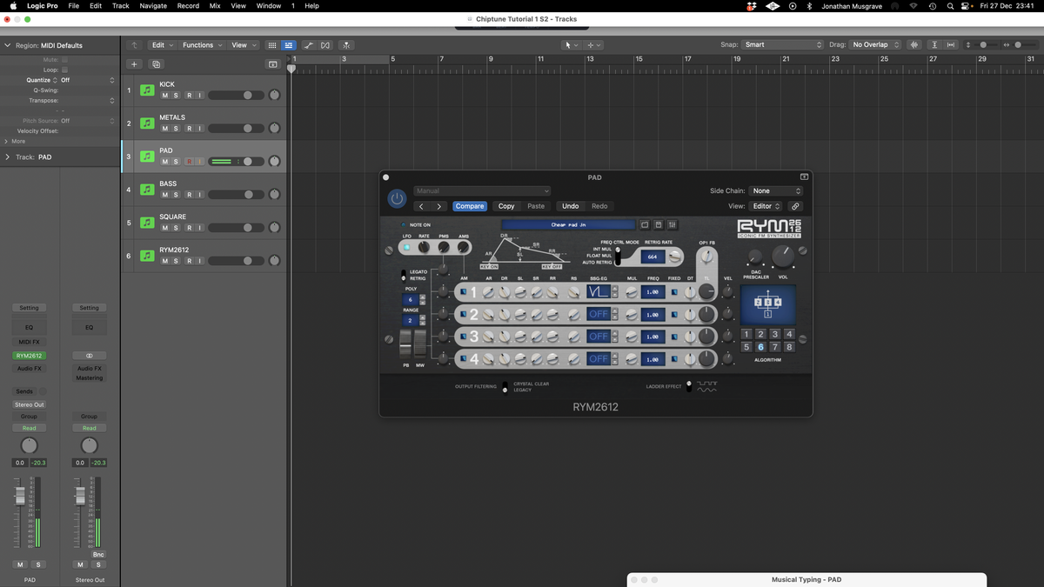Select algorithm 8 button
The width and height of the screenshot is (1044, 587).
789,347
